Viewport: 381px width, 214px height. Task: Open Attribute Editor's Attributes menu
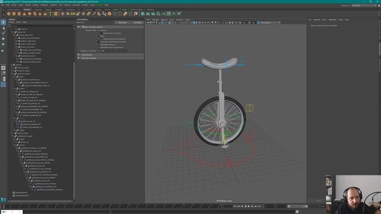[x=332, y=20]
